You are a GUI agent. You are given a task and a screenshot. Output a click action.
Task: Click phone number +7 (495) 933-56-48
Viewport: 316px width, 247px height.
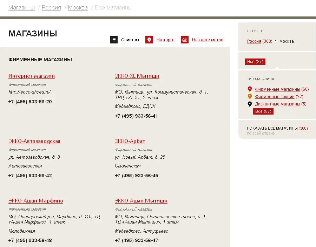[30, 240]
